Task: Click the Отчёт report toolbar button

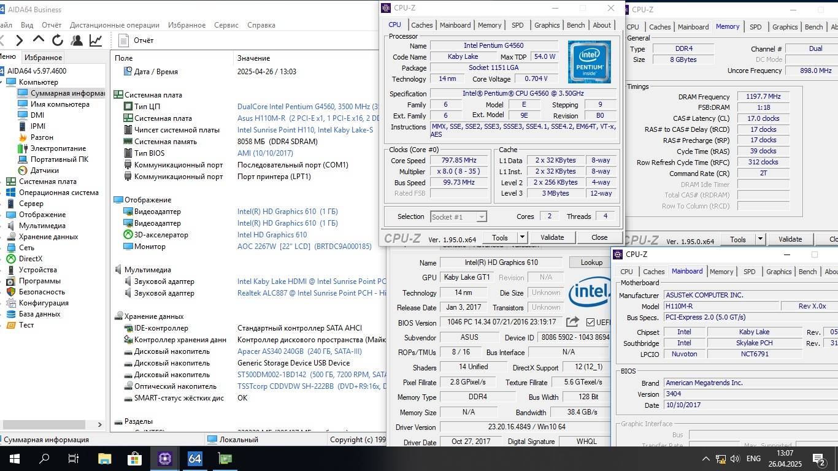Action: 136,40
